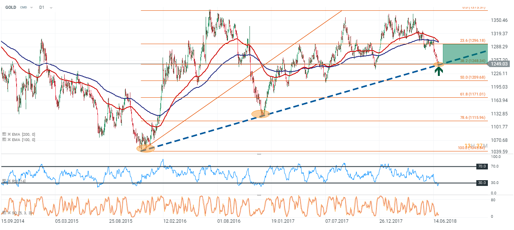Click date label 07.07.2017 on time axis

337,221
